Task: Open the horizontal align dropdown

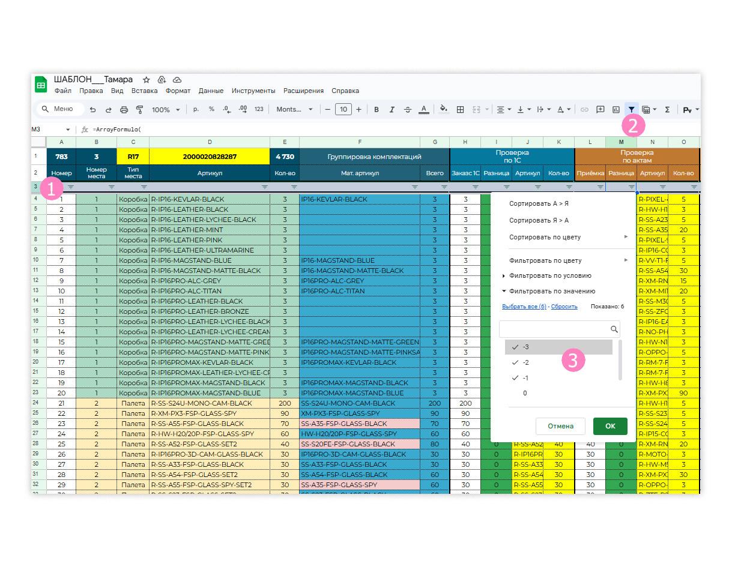Action: [503, 110]
